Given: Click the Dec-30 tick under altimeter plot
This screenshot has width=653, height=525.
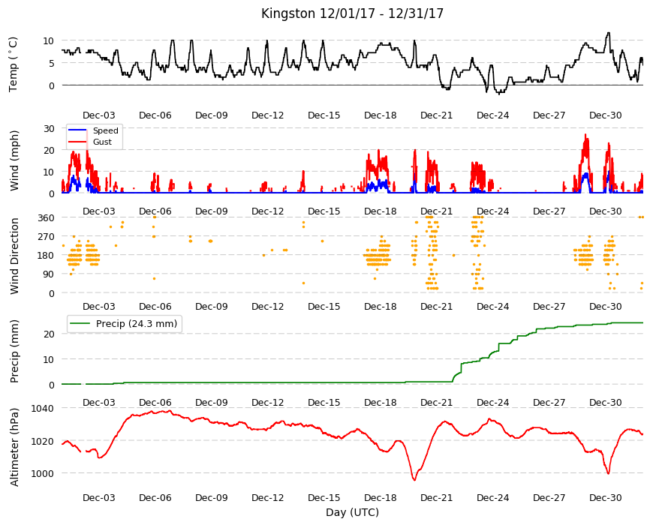Looking at the screenshot, I should click(x=605, y=497).
